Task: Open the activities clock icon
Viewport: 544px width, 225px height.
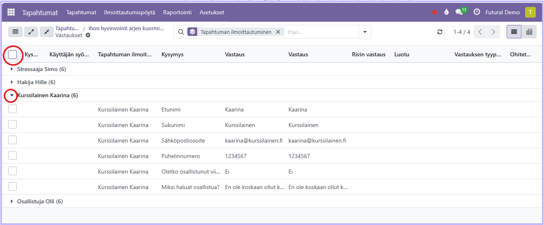Action: coord(477,12)
